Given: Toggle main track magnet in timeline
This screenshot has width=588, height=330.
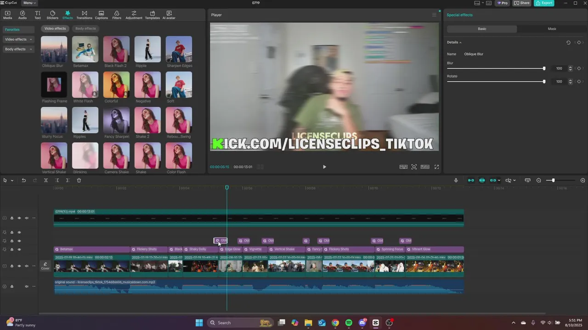Looking at the screenshot, I should coord(471,180).
